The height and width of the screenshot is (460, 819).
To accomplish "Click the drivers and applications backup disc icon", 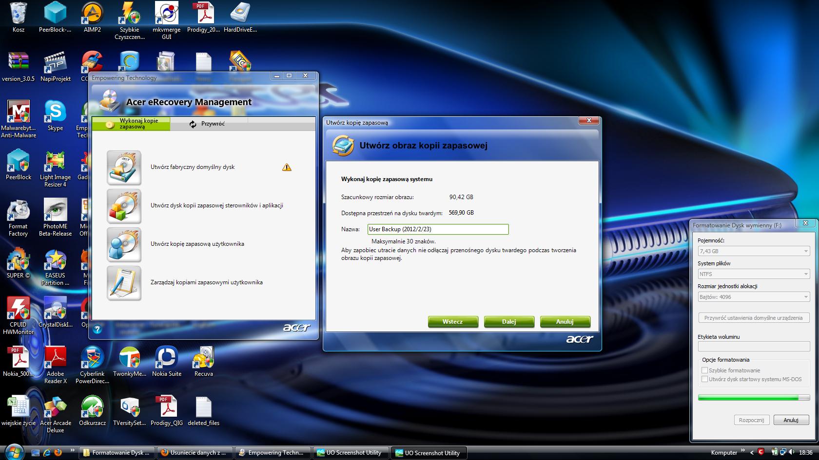I will (124, 206).
